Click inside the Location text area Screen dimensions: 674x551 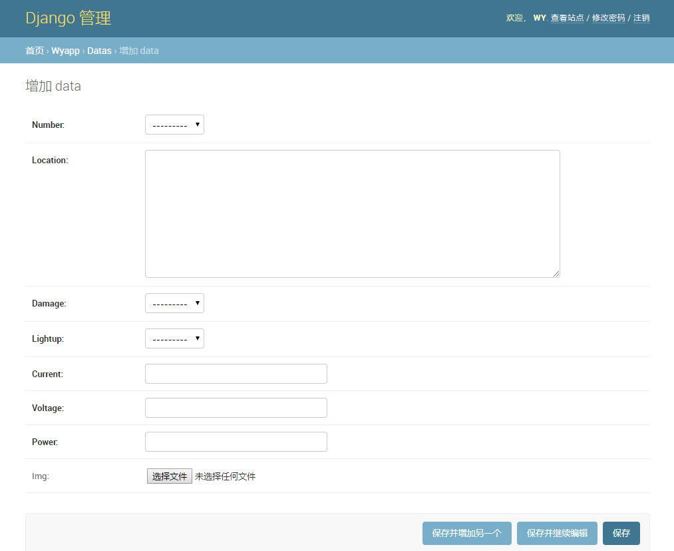(x=352, y=213)
